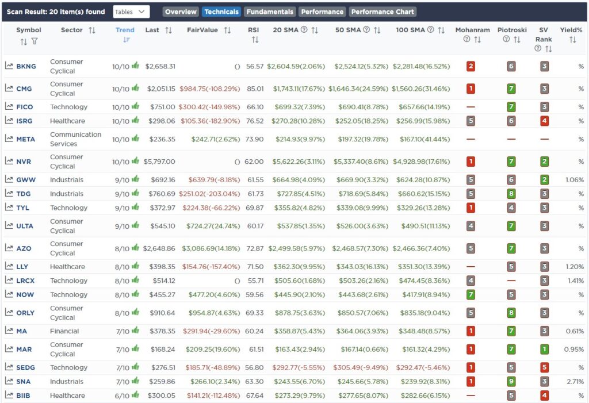Sort by Last price arrows
The image size is (589, 403).
coord(169,30)
